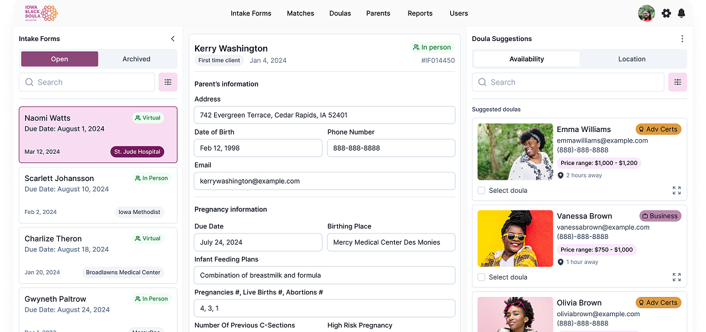Click the Iowa Black Doula logo
The width and height of the screenshot is (706, 332).
(41, 13)
